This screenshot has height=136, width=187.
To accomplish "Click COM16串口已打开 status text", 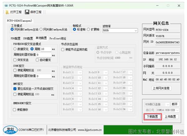I will point(31,130).
